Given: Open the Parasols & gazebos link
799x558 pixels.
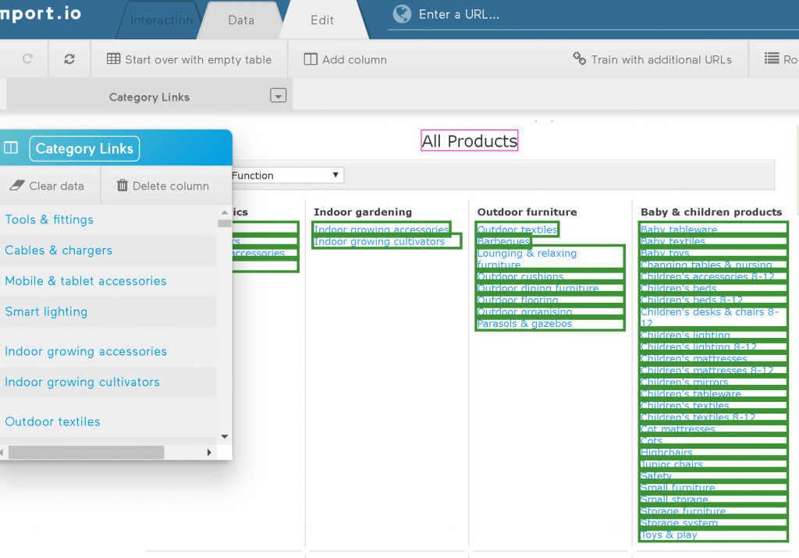Looking at the screenshot, I should tap(524, 324).
